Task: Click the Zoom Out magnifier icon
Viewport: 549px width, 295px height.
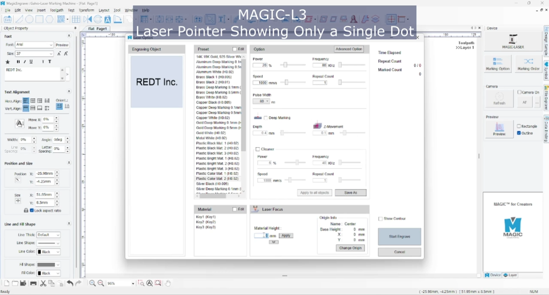Action: click(x=101, y=283)
